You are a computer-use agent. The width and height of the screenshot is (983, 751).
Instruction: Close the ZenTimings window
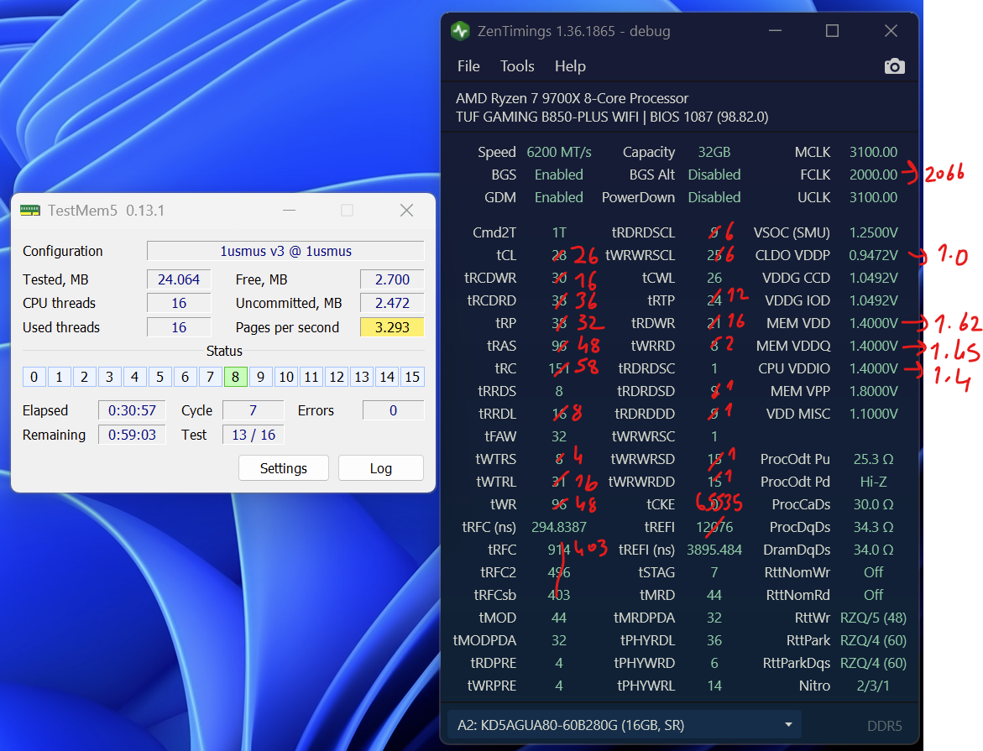891,31
